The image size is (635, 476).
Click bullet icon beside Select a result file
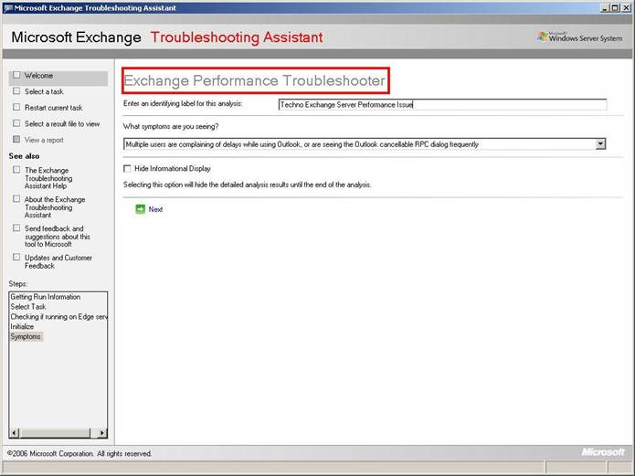[16, 123]
